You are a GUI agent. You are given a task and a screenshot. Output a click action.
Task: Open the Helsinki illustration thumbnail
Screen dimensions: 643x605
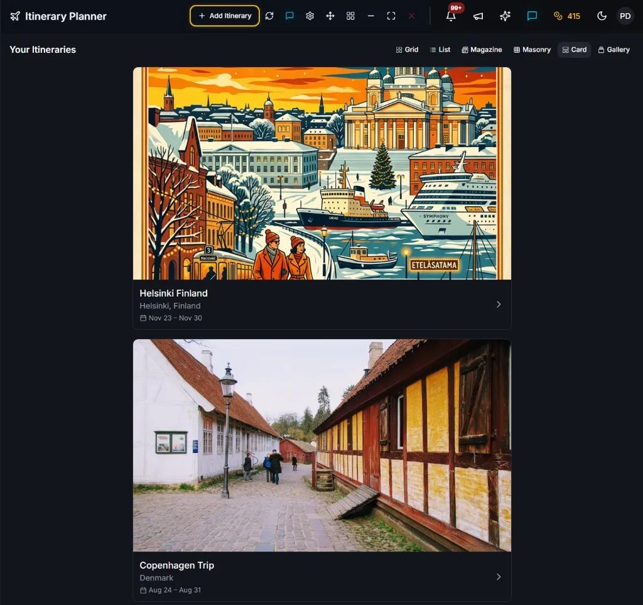click(x=322, y=173)
